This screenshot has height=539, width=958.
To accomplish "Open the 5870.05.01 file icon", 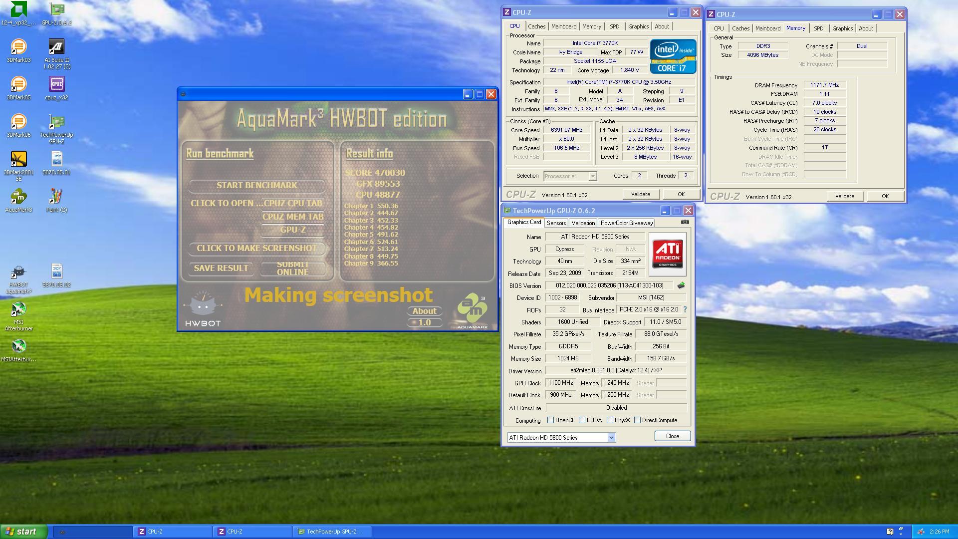I will (x=56, y=163).
